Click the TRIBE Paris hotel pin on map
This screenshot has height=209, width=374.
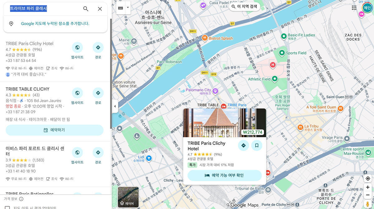click(x=223, y=106)
